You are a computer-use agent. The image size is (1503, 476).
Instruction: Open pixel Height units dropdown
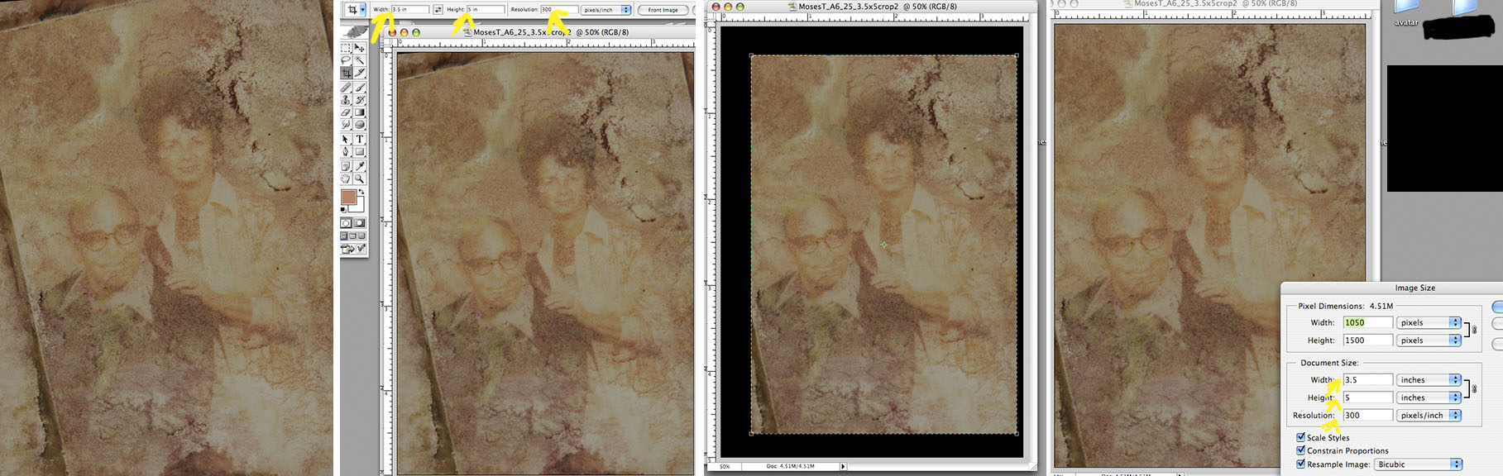[x=1429, y=340]
